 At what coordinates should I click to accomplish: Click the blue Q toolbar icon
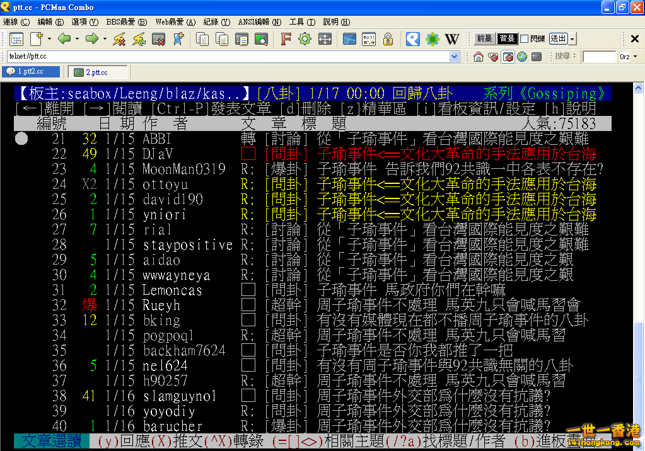[412, 40]
